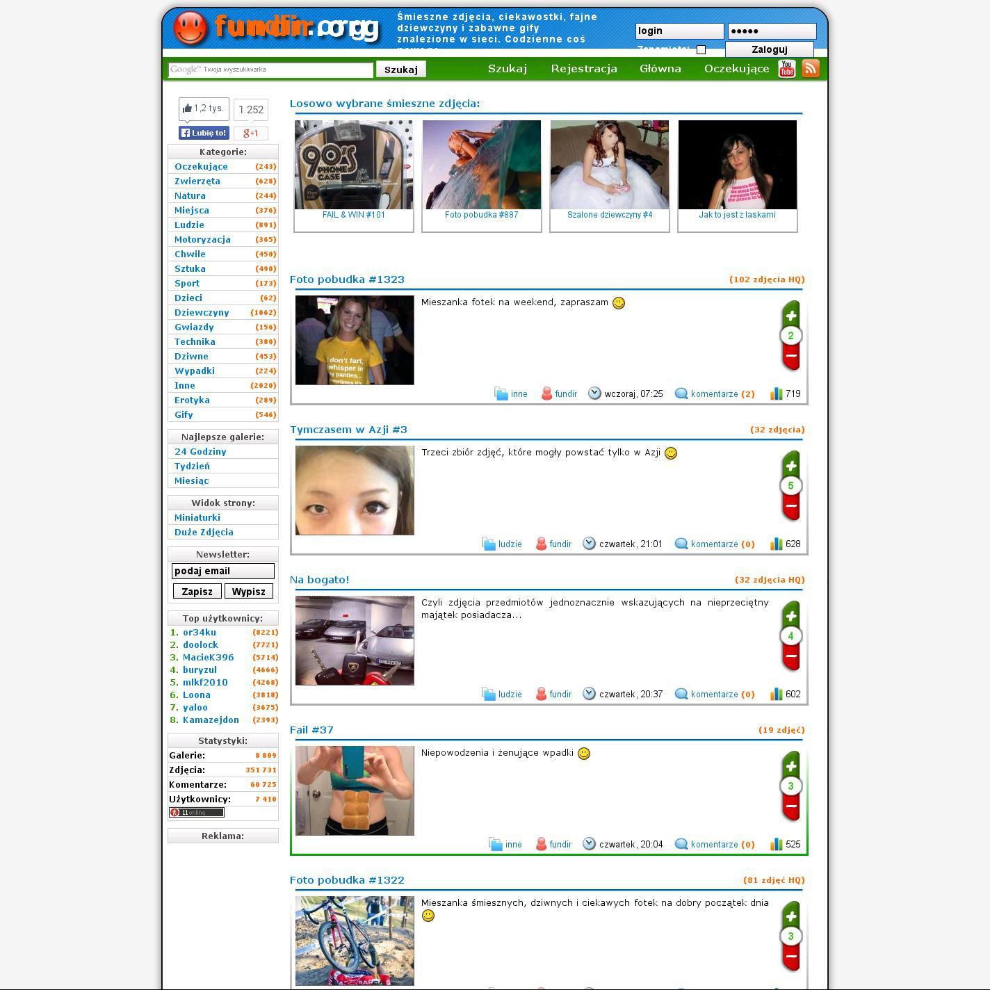Viewport: 990px width, 990px height.
Task: Click the Google +1 button
Action: point(250,133)
